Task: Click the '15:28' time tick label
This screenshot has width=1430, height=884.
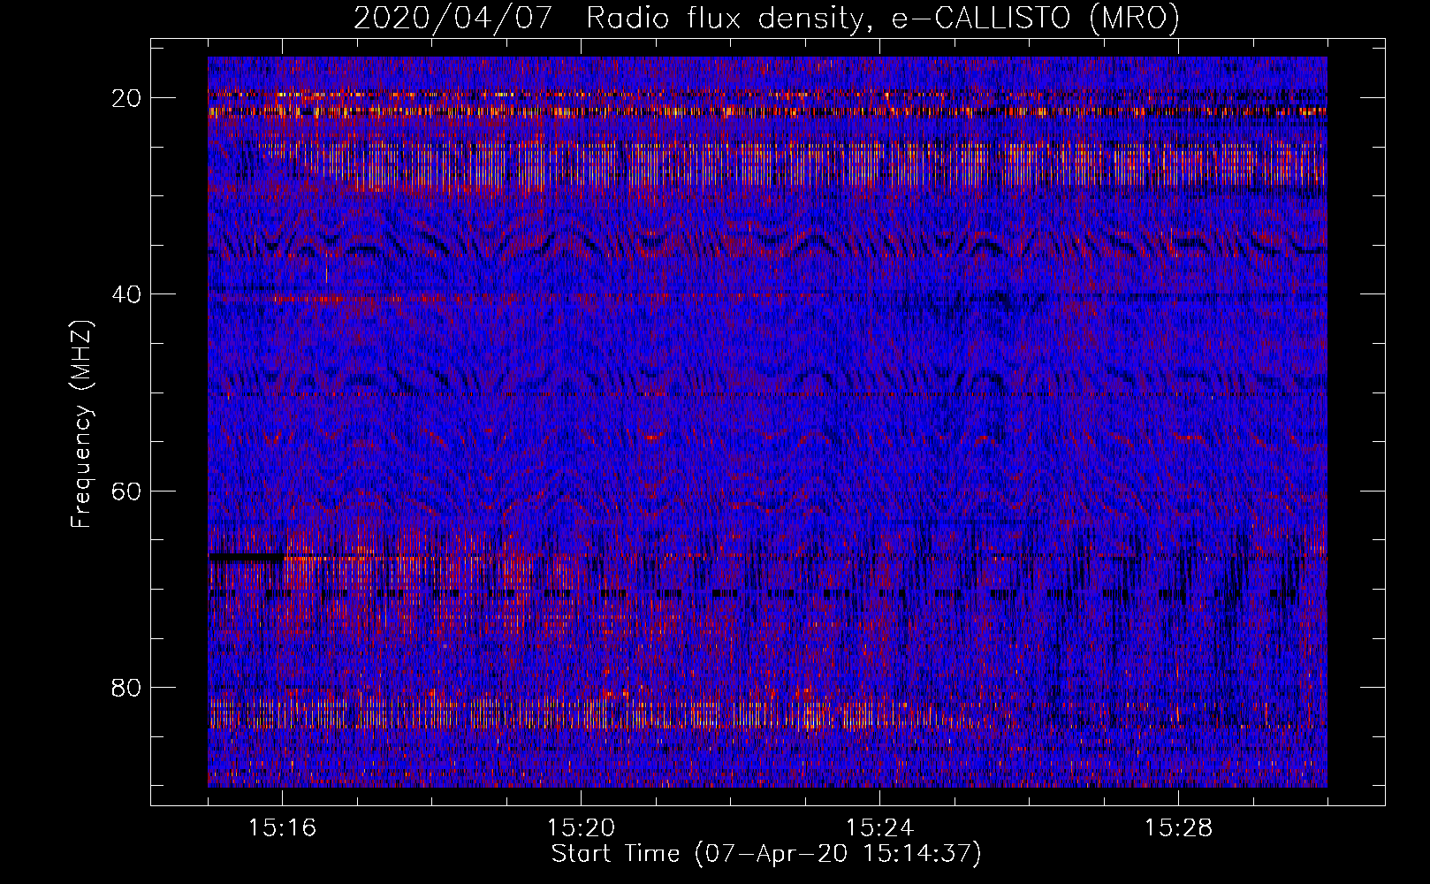Action: 1178,828
